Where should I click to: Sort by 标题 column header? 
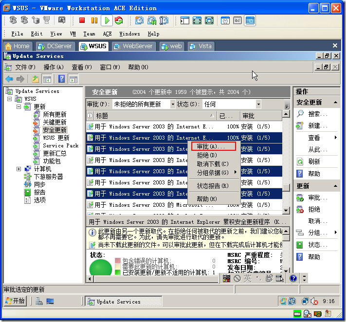155,116
